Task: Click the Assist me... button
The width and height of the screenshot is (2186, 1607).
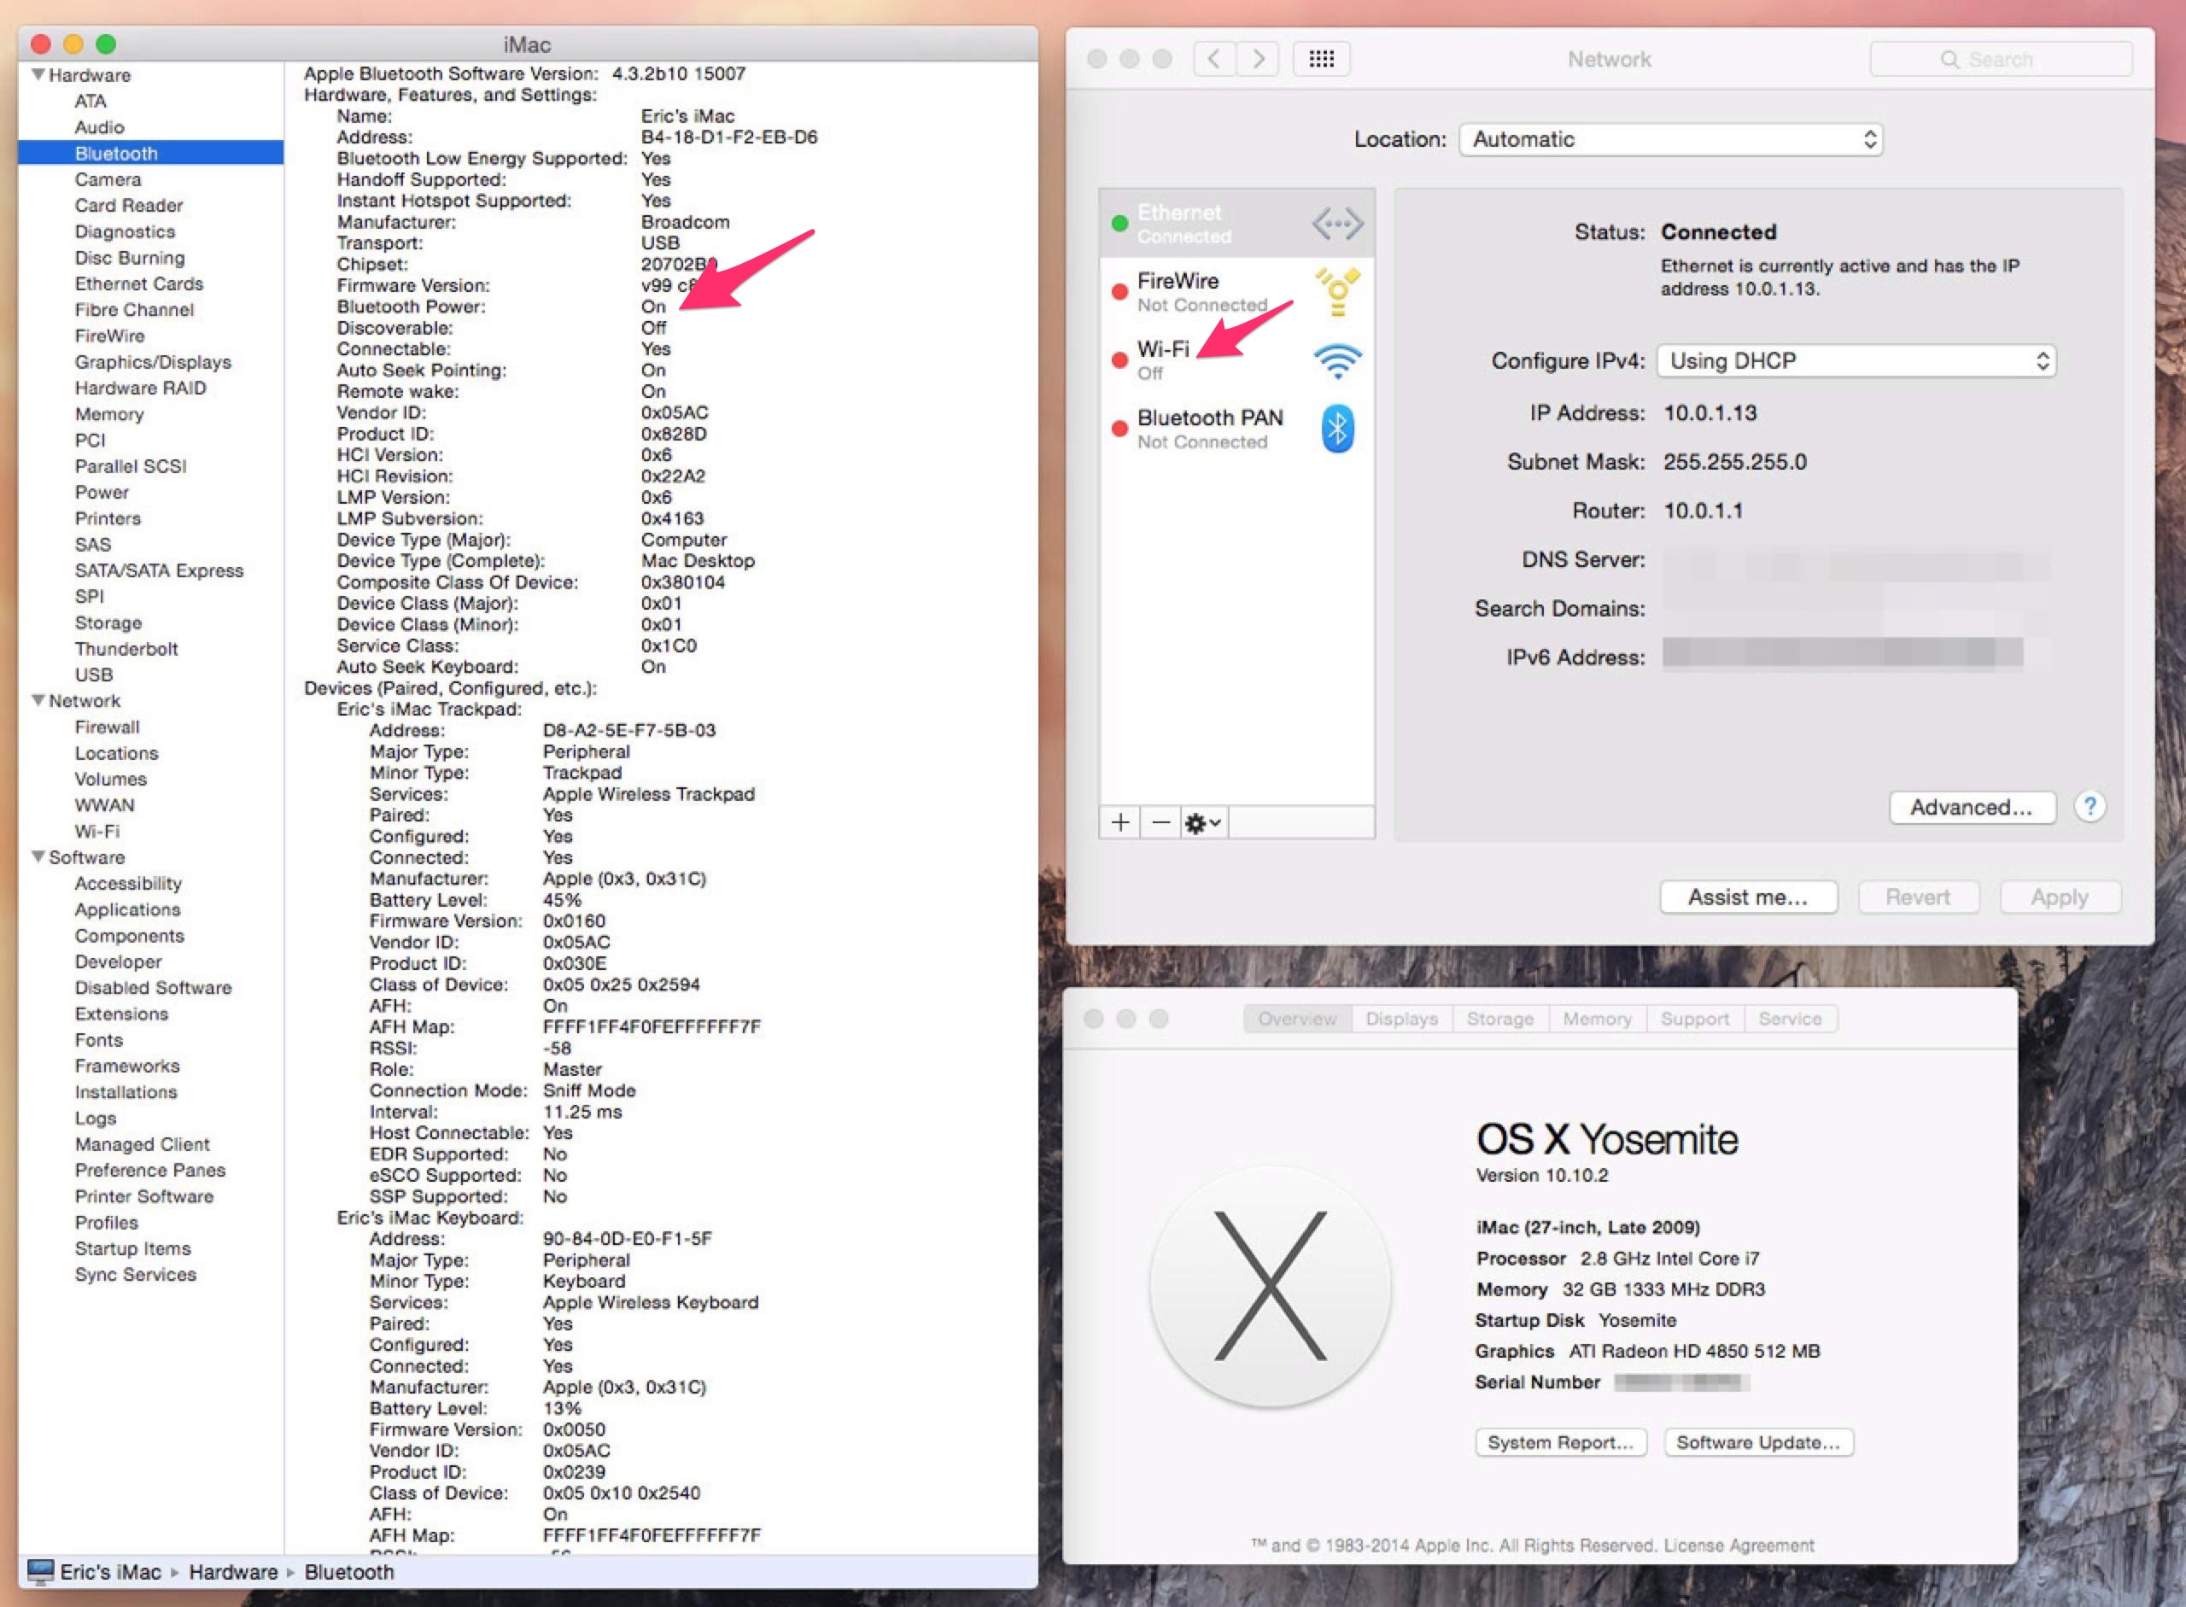Action: tap(1748, 897)
